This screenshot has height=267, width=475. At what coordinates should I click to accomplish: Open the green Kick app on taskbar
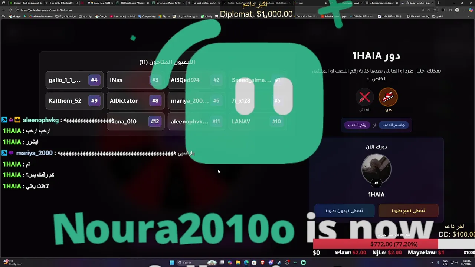click(x=303, y=263)
